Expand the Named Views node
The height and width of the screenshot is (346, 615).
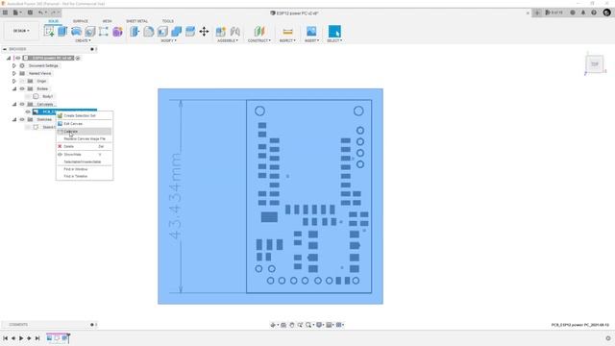[14, 73]
